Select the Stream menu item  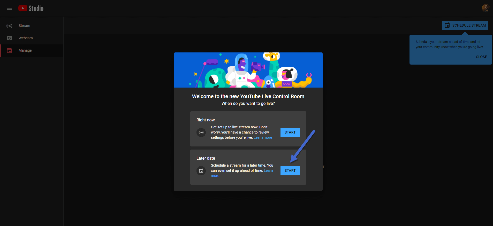tap(32, 26)
